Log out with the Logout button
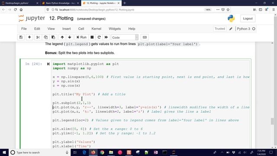The width and height of the screenshot is (277, 156). click(248, 18)
